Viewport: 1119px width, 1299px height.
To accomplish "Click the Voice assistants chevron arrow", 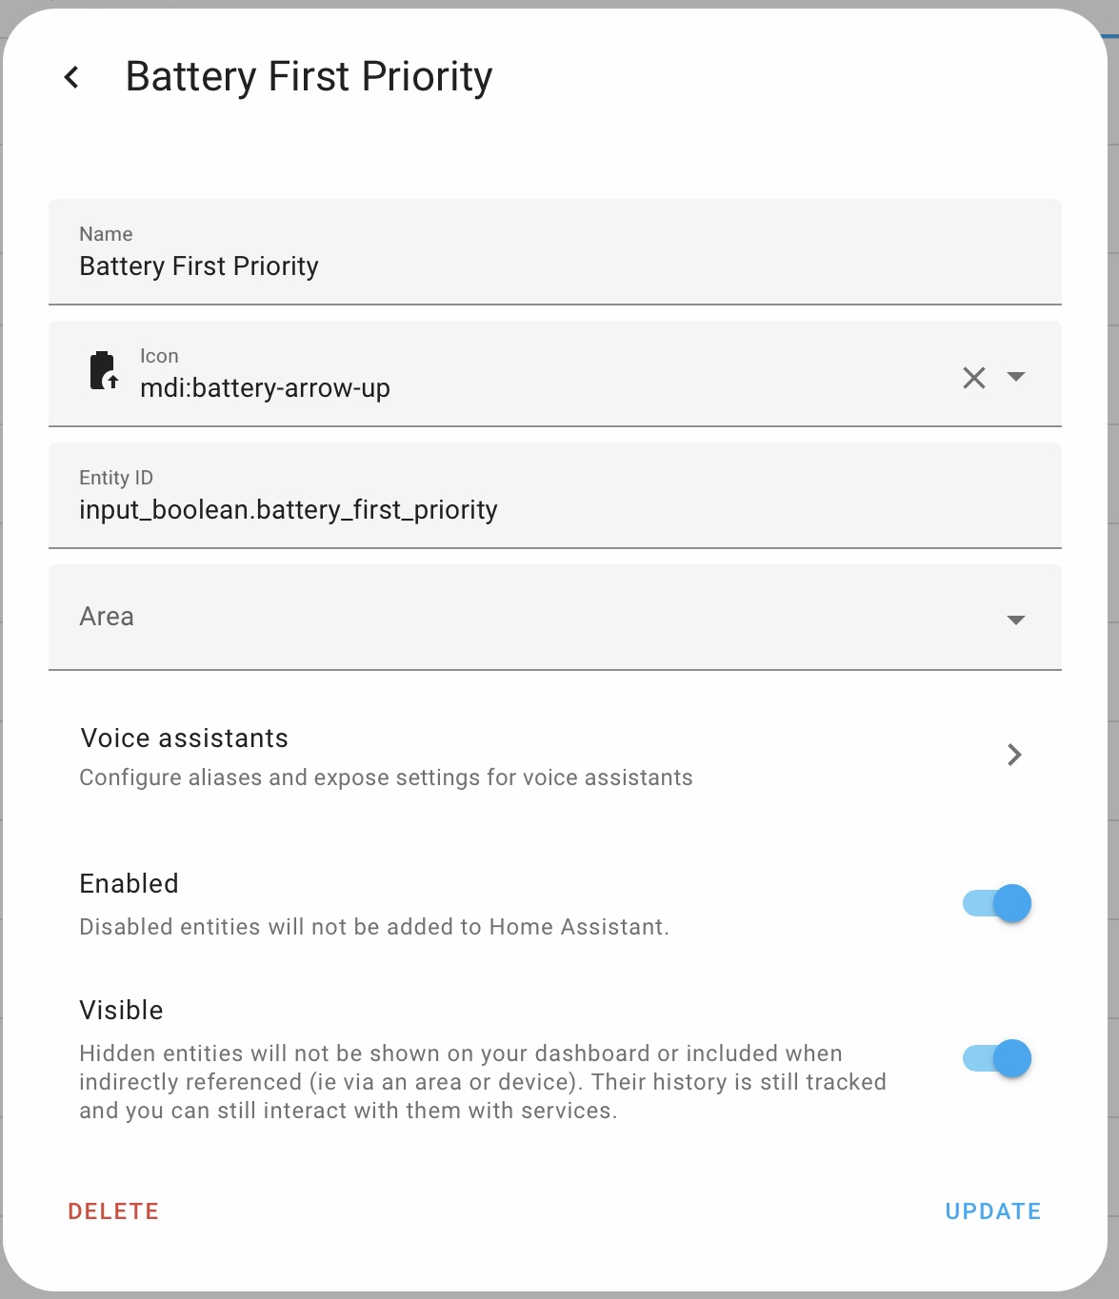I will pos(1014,755).
